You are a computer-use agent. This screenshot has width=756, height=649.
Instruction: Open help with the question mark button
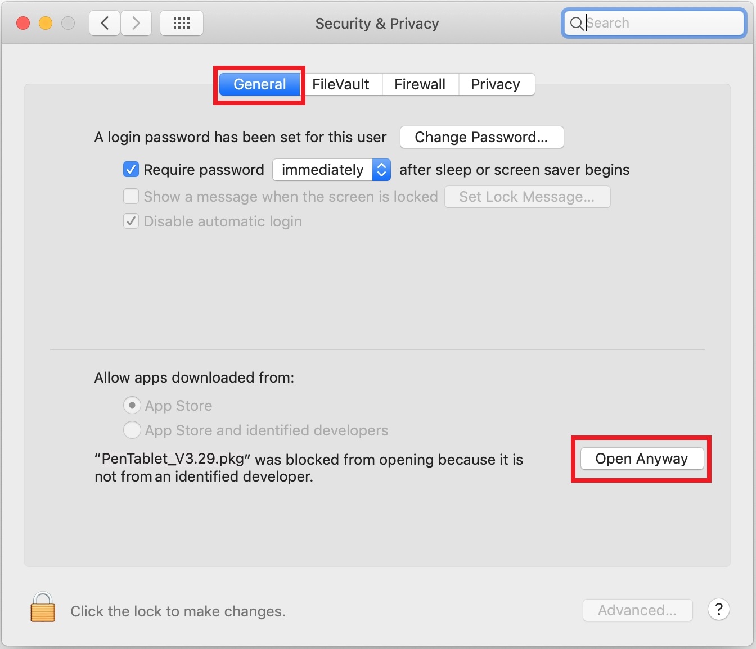(719, 609)
